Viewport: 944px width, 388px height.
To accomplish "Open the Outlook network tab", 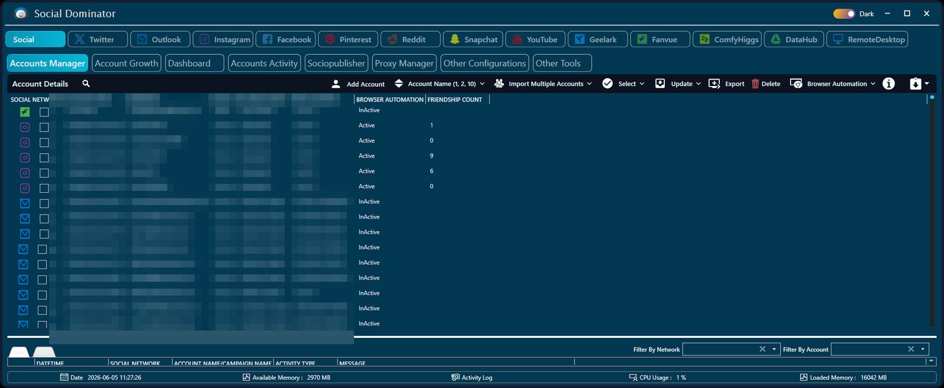I will (160, 40).
